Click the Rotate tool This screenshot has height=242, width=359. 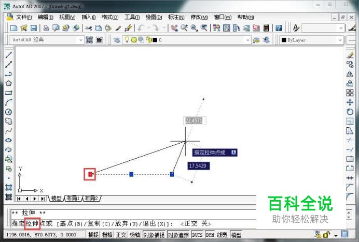350,112
